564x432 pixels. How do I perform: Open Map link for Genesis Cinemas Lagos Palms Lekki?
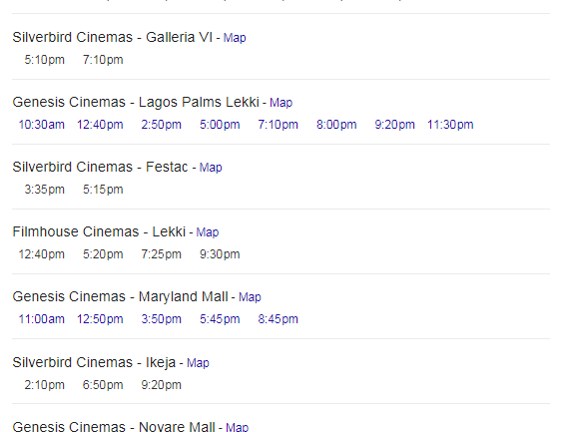click(x=281, y=103)
